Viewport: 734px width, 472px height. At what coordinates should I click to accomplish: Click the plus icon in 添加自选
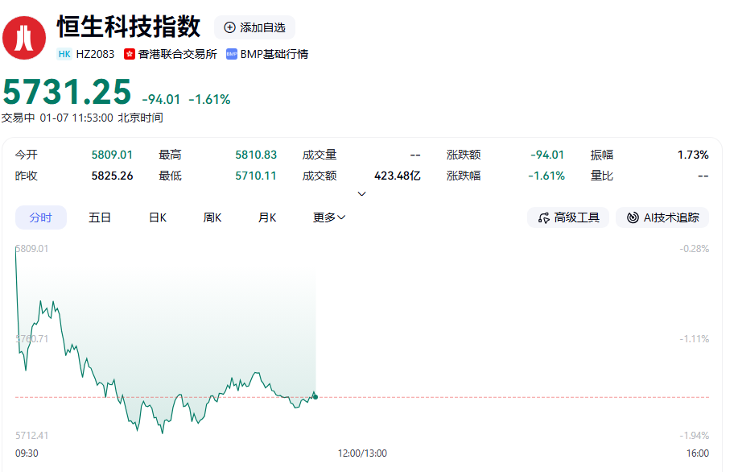(229, 27)
